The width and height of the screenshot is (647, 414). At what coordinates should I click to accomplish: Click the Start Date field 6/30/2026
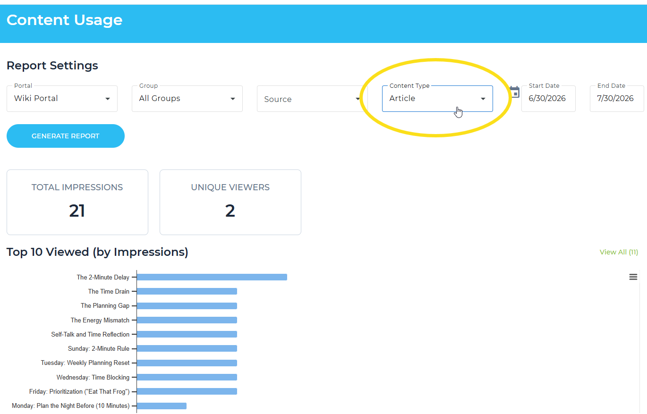click(x=548, y=99)
